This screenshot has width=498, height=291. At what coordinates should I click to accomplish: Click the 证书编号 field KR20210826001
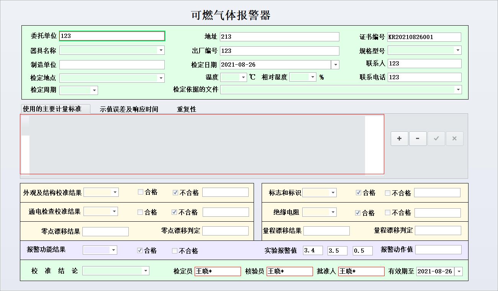[424, 37]
